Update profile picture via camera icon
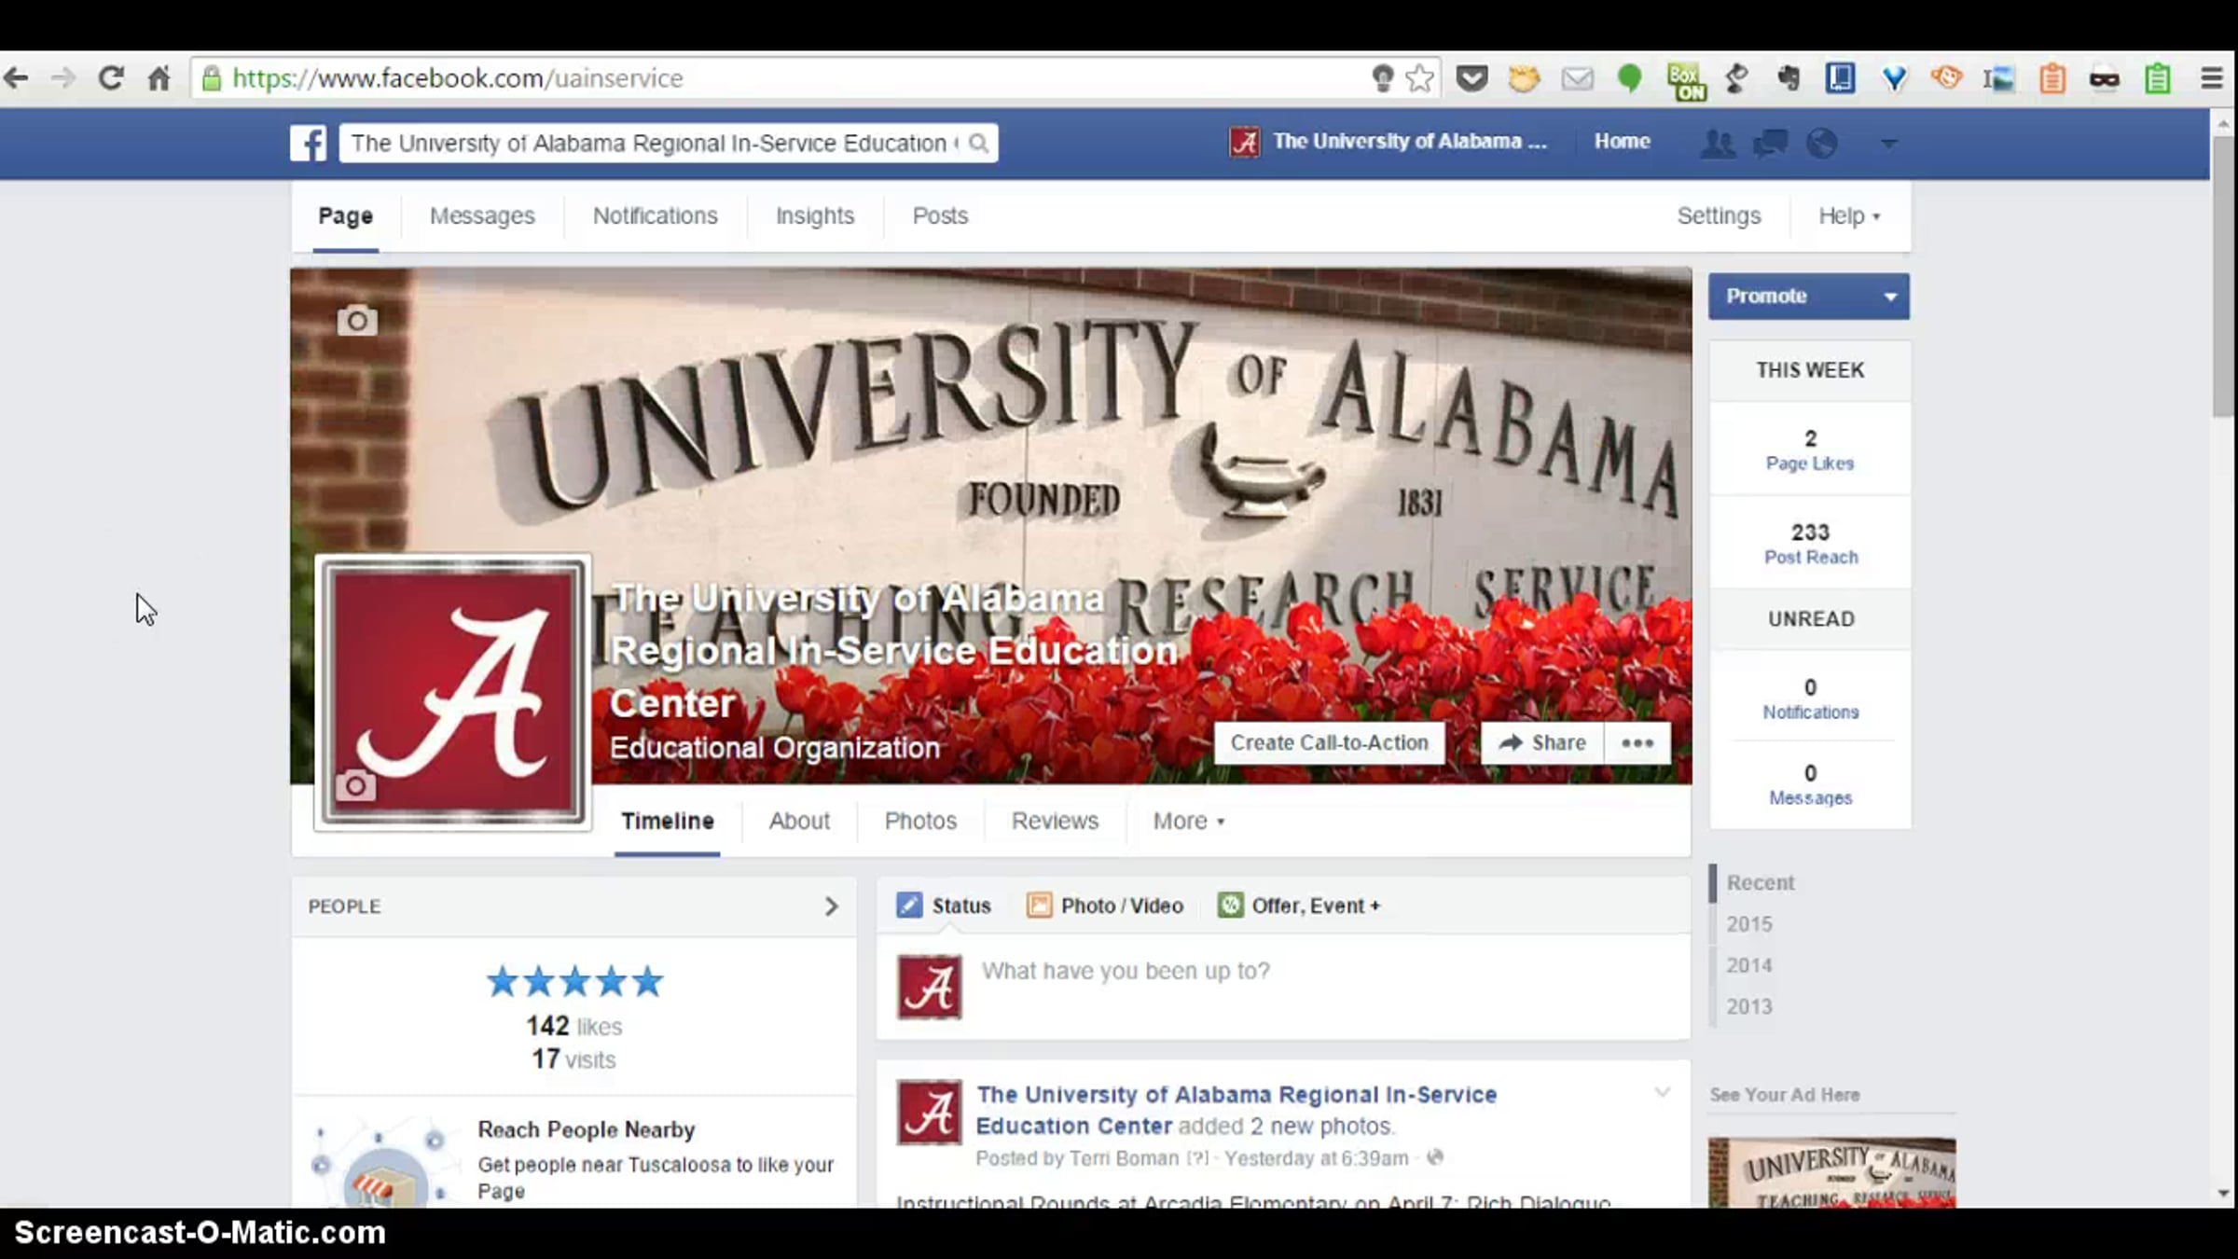 tap(355, 785)
